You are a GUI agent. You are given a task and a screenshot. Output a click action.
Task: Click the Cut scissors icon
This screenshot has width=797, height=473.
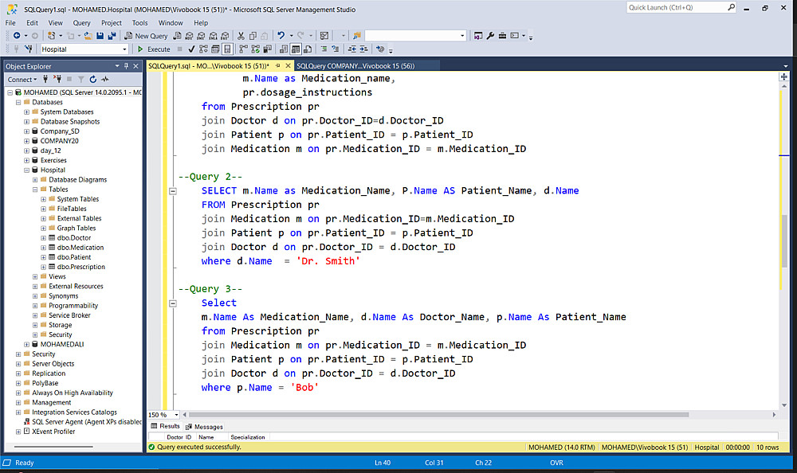point(241,36)
